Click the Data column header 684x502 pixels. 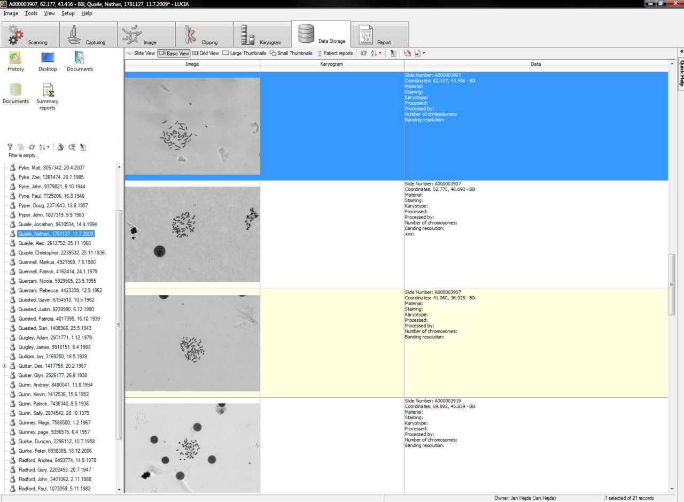coord(536,64)
